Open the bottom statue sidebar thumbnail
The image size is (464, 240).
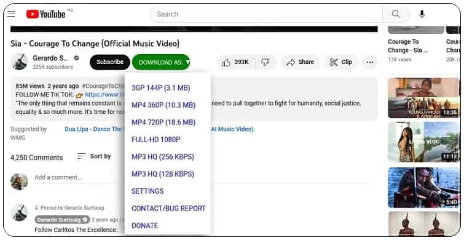[423, 224]
